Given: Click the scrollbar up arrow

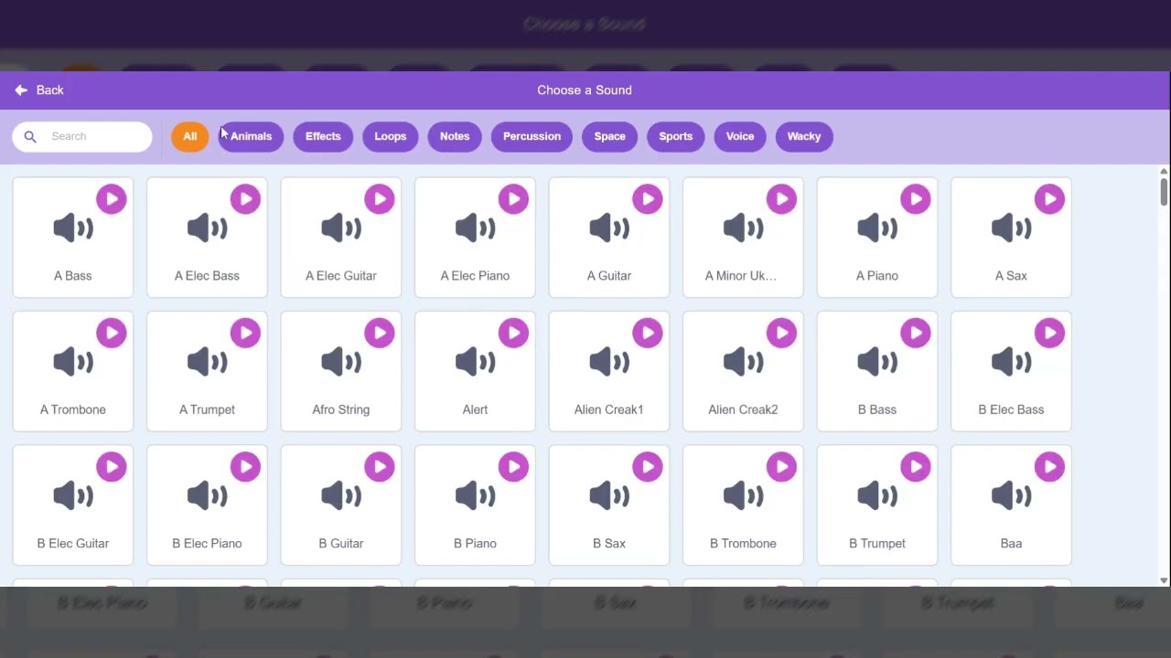Looking at the screenshot, I should 1164,171.
